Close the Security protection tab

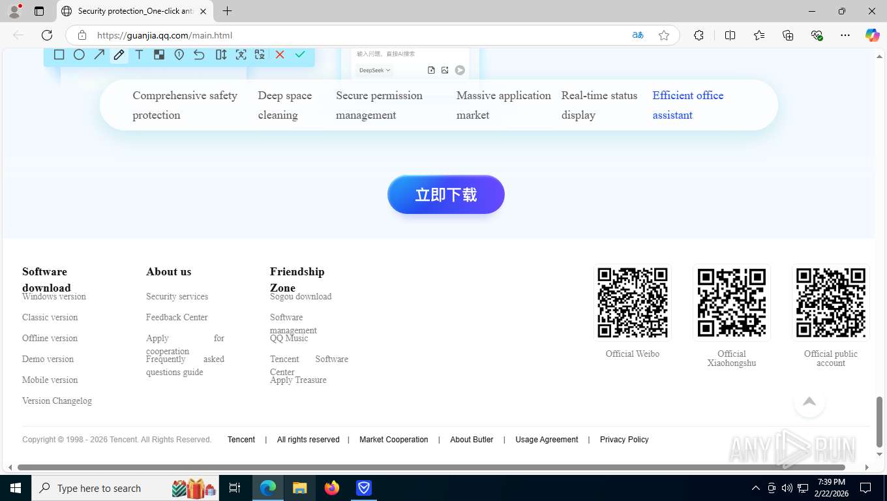coord(203,11)
